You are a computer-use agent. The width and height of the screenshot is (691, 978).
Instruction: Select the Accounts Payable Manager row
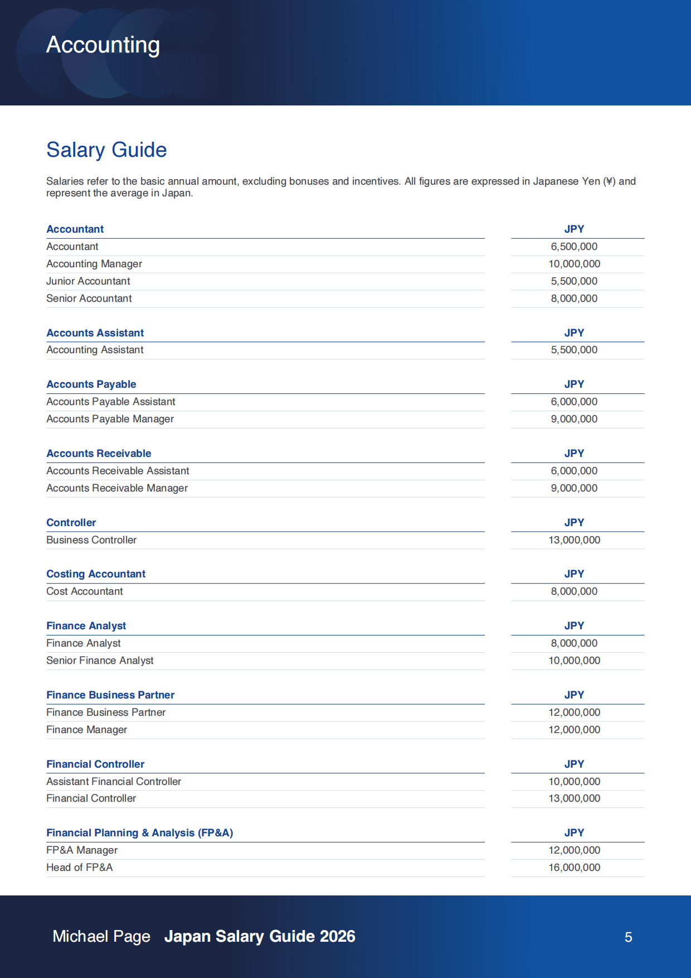click(345, 419)
